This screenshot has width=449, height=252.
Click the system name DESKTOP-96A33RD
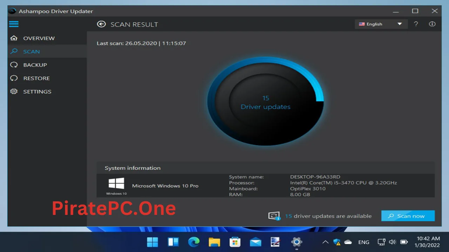point(315,177)
